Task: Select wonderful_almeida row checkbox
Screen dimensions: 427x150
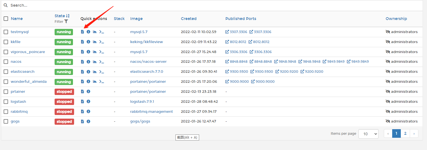Action: [x=6, y=82]
